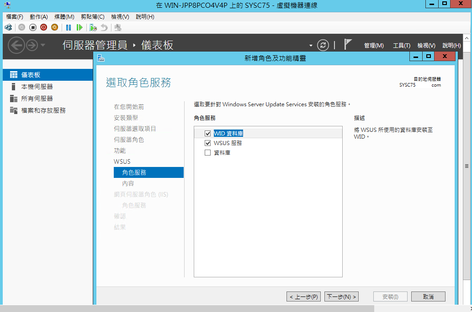Click the 所有伺服器 sidebar icon

[14, 99]
